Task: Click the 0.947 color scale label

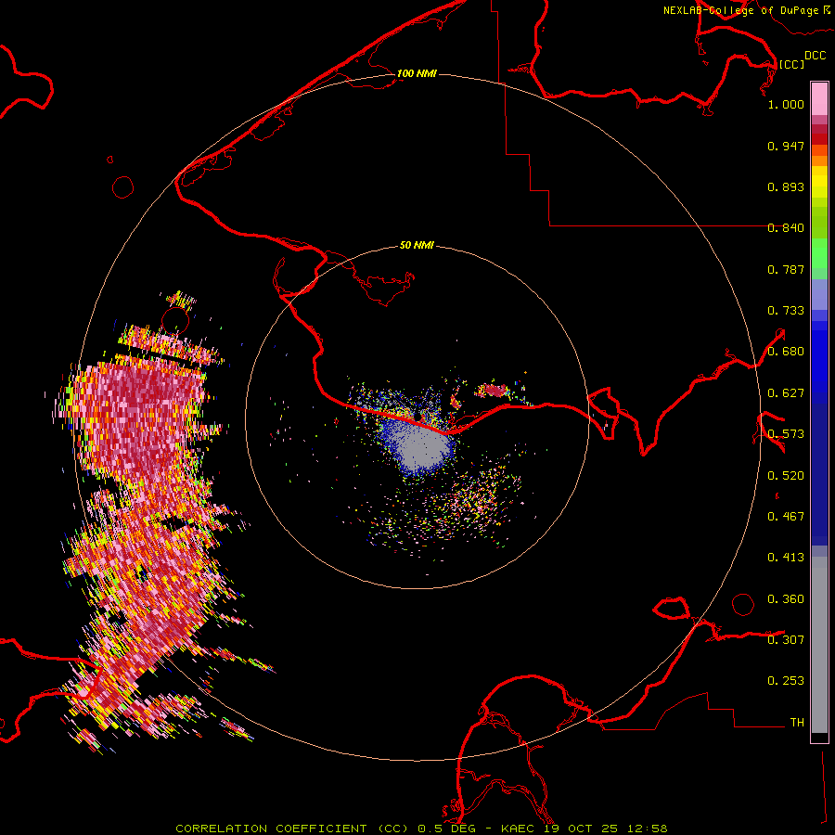Action: coord(786,146)
